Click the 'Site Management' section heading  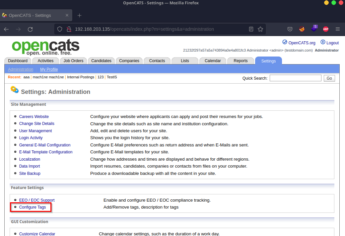29,104
